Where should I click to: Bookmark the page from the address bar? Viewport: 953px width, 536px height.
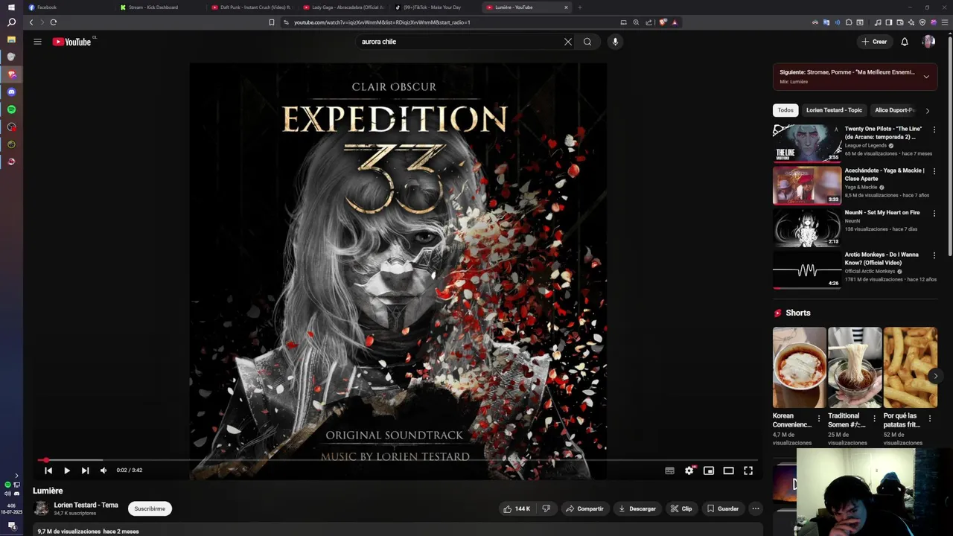tap(271, 22)
